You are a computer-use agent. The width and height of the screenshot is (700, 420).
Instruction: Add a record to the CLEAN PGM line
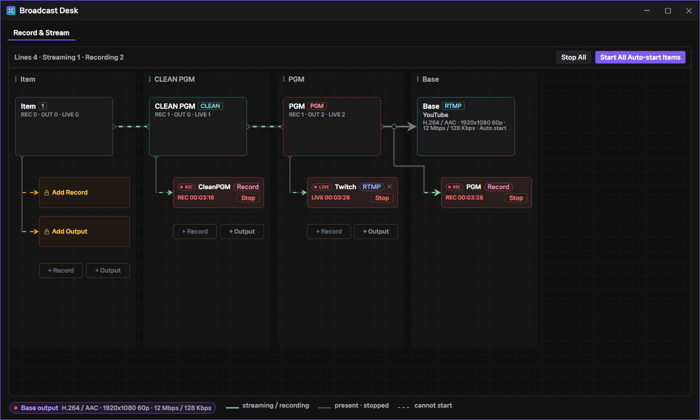click(x=195, y=231)
